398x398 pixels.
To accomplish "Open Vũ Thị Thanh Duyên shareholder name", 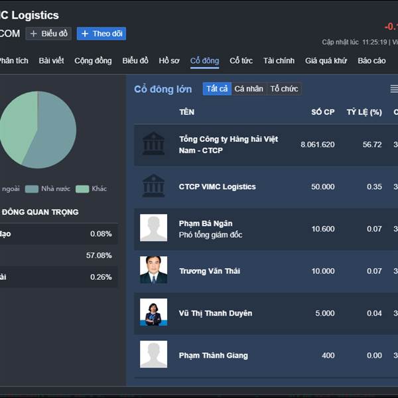I will (216, 313).
